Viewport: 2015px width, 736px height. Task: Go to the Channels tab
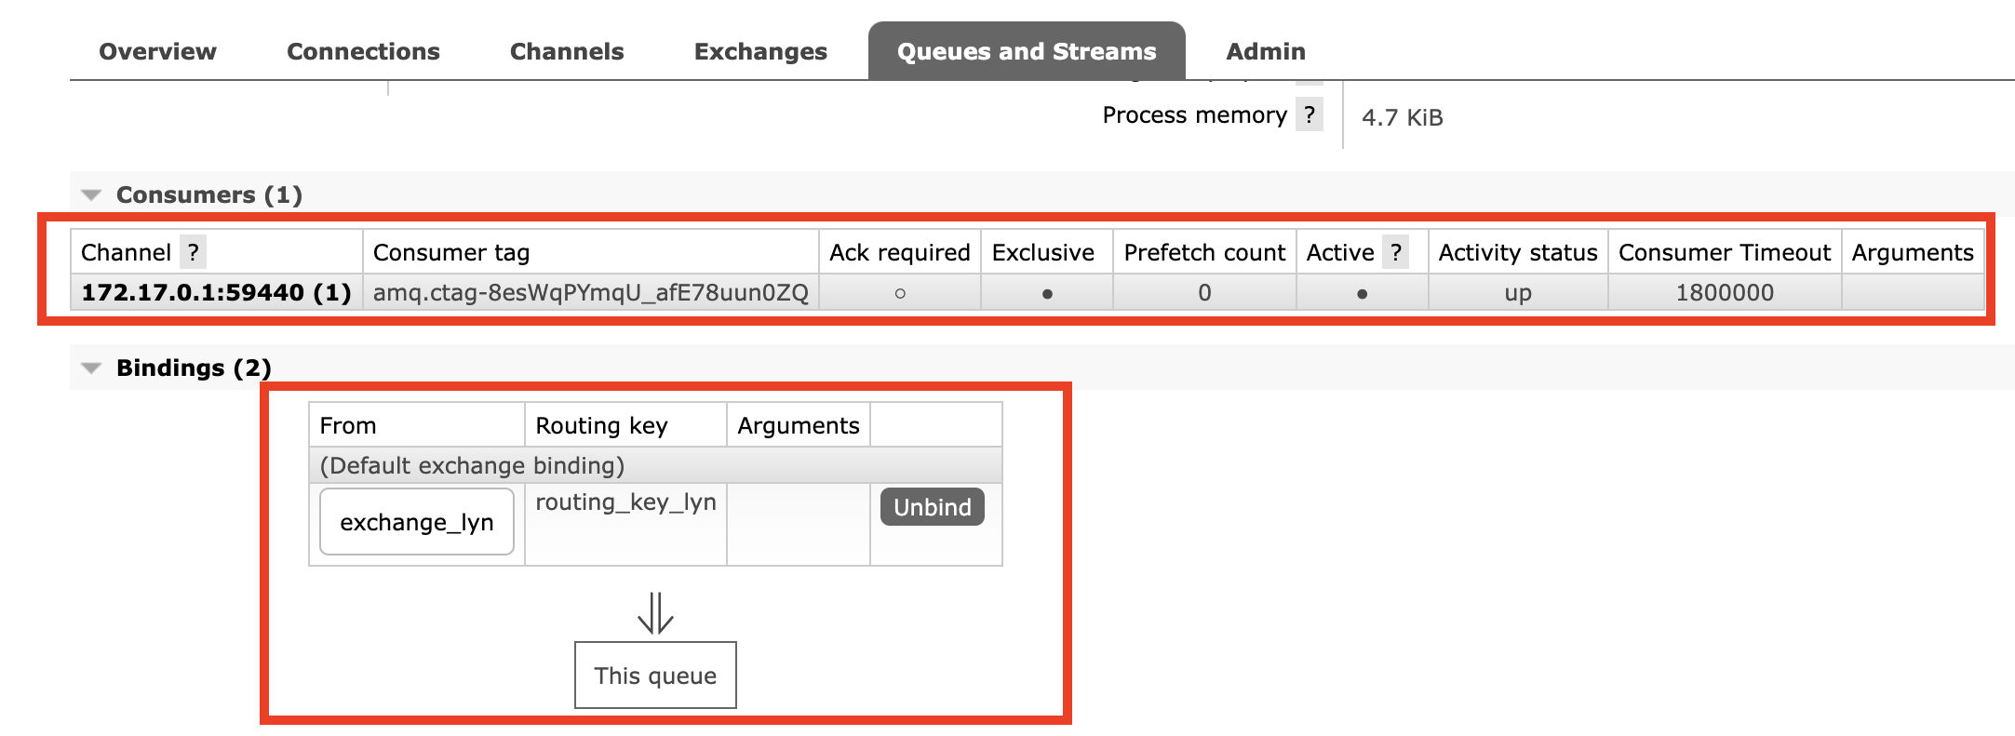[x=567, y=51]
